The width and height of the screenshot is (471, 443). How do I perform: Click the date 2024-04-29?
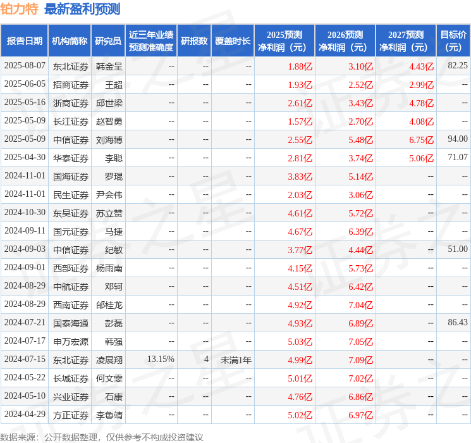pos(25,414)
